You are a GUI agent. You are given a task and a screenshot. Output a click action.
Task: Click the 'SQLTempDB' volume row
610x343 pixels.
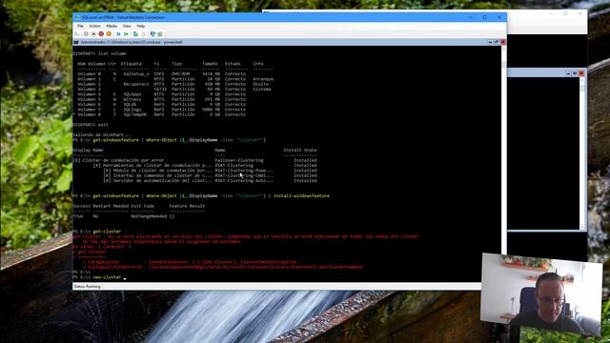point(161,114)
